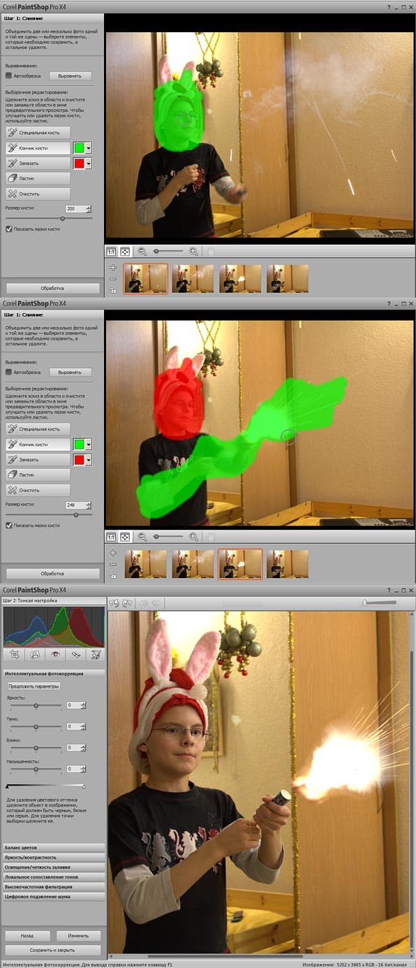Collapse Интеллектуальная фотокоррекция section header
Viewport: 416px width, 968px height.
click(x=53, y=673)
